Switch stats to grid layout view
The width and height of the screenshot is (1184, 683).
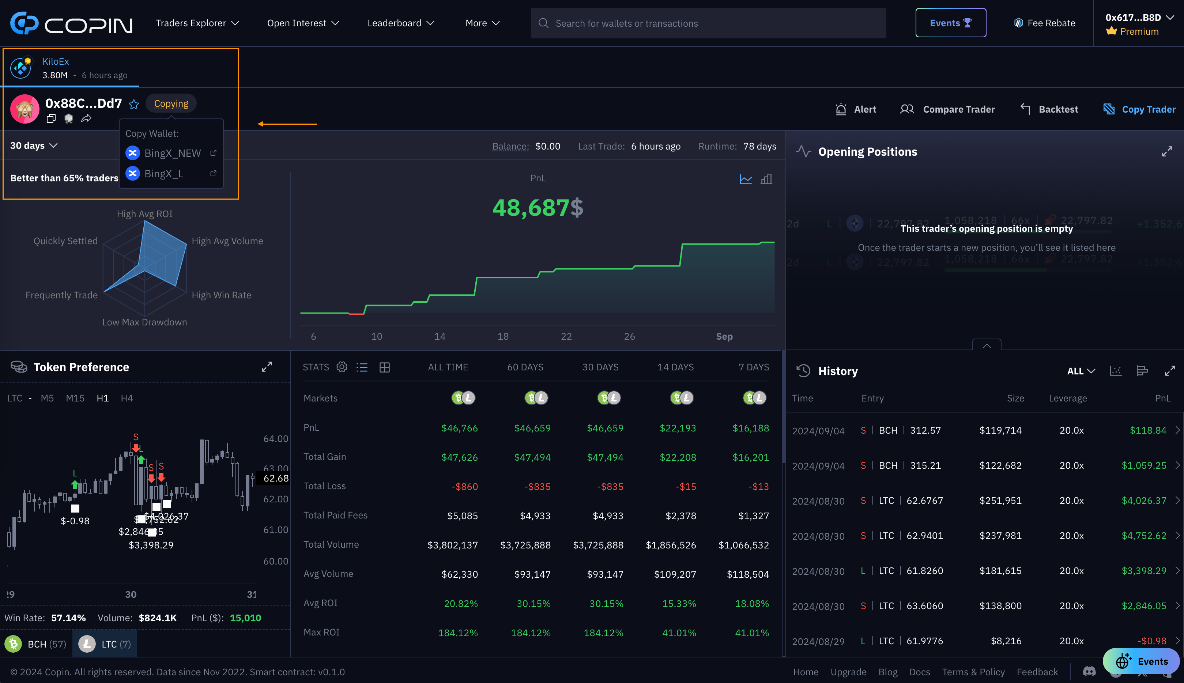[385, 367]
